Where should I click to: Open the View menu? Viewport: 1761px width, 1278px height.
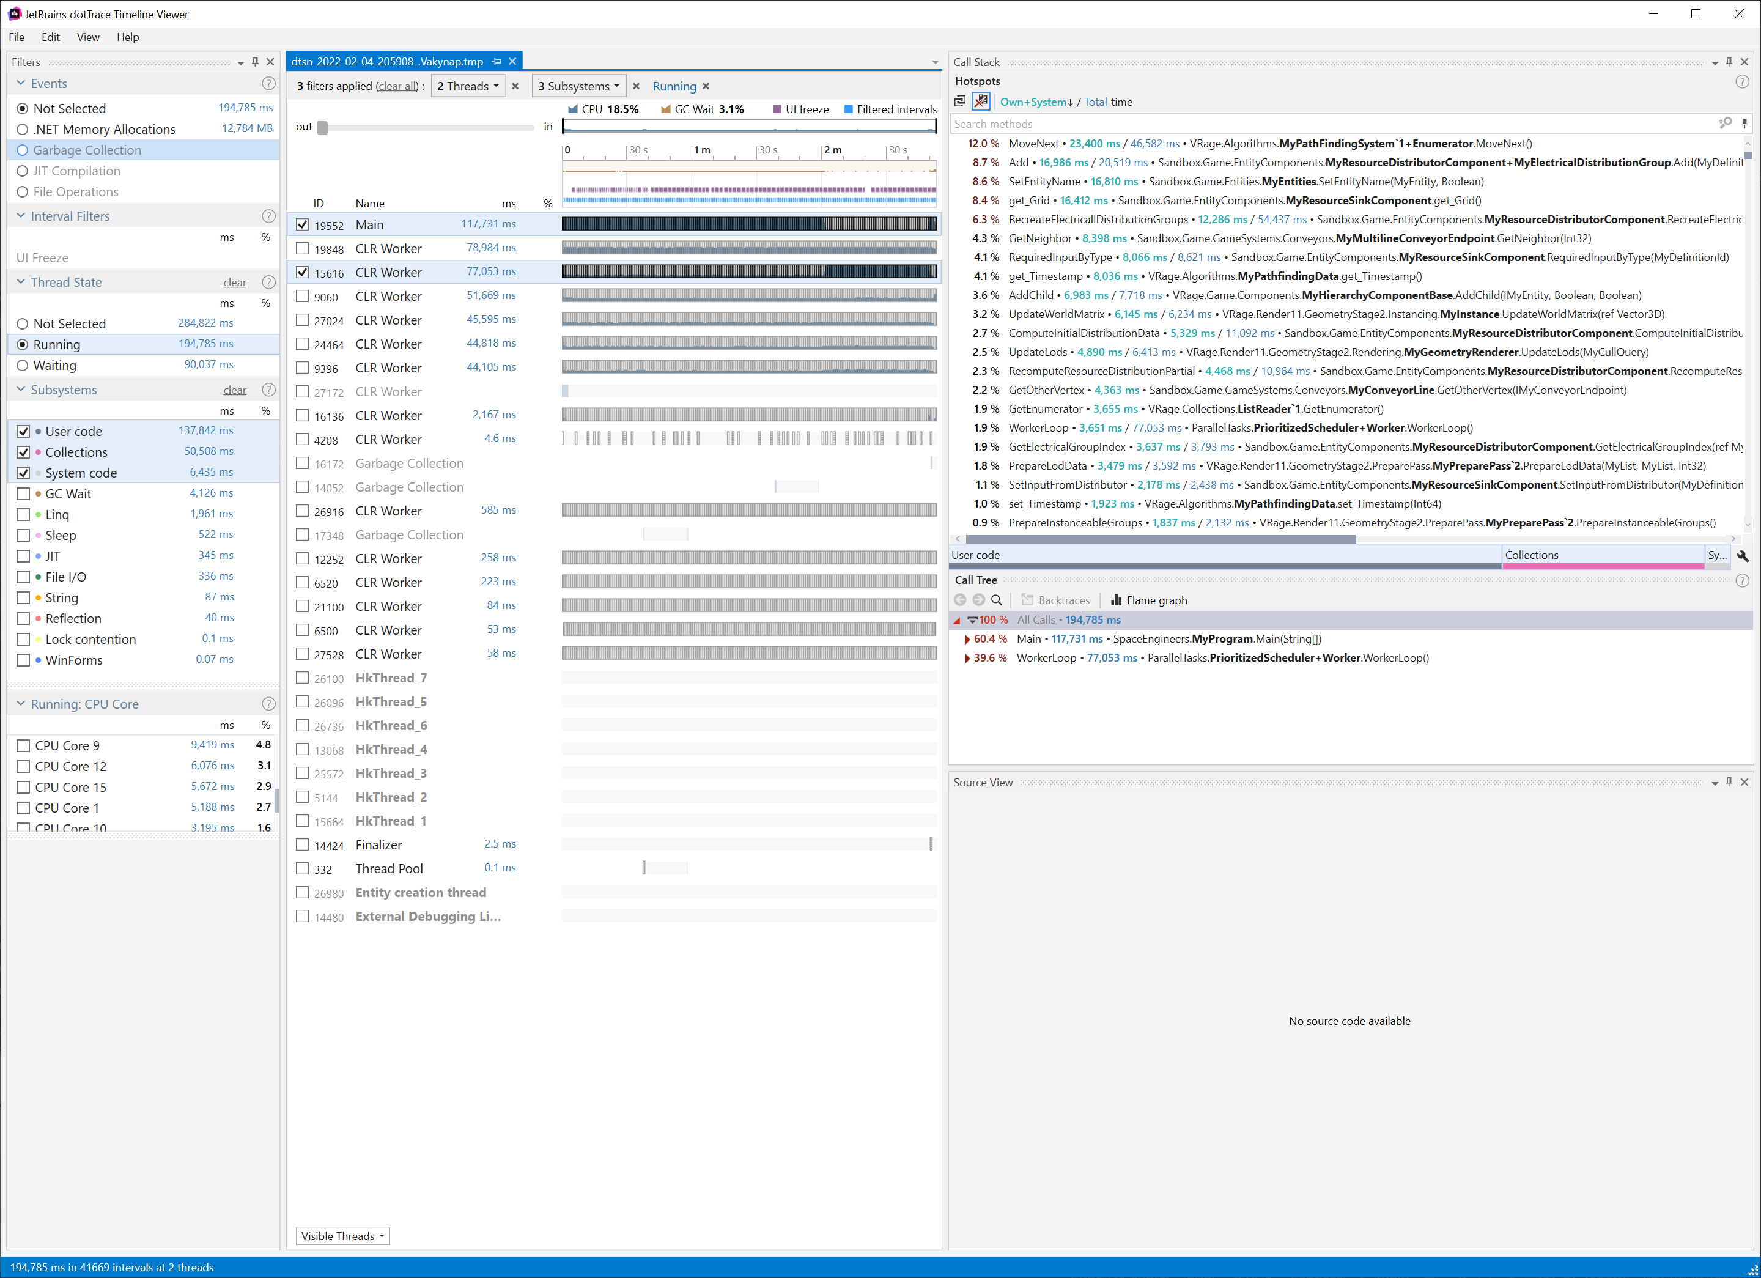coord(87,37)
